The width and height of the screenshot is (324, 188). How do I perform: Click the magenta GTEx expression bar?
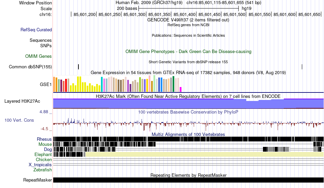181,89
